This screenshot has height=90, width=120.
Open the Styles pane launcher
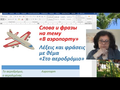(74, 22)
